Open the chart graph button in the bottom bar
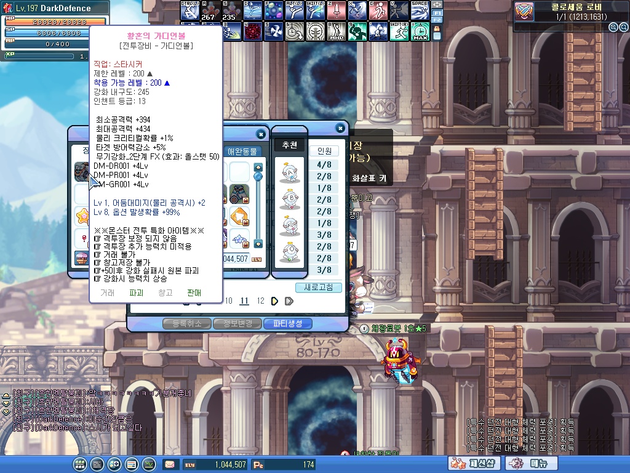630x473 pixels. [149, 464]
